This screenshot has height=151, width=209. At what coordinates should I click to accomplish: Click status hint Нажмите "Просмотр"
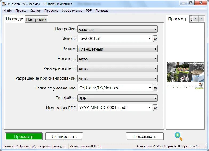(x=34, y=146)
